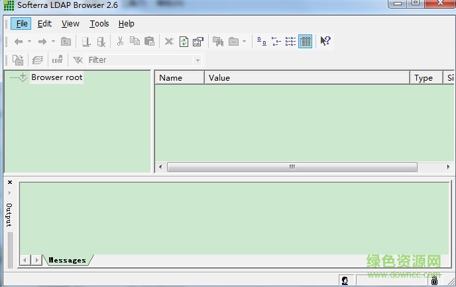456x287 pixels.
Task: Toggle the Details view button
Action: 305,42
